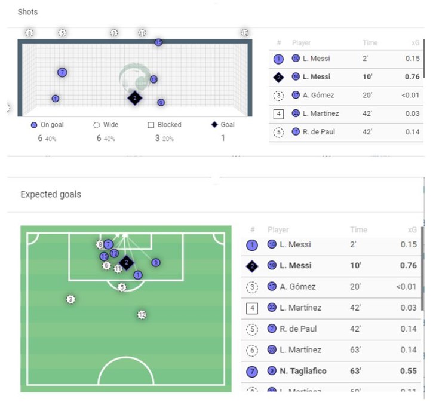
Task: Click wide shot marker 3 on the pitch map
Action: coord(70,299)
